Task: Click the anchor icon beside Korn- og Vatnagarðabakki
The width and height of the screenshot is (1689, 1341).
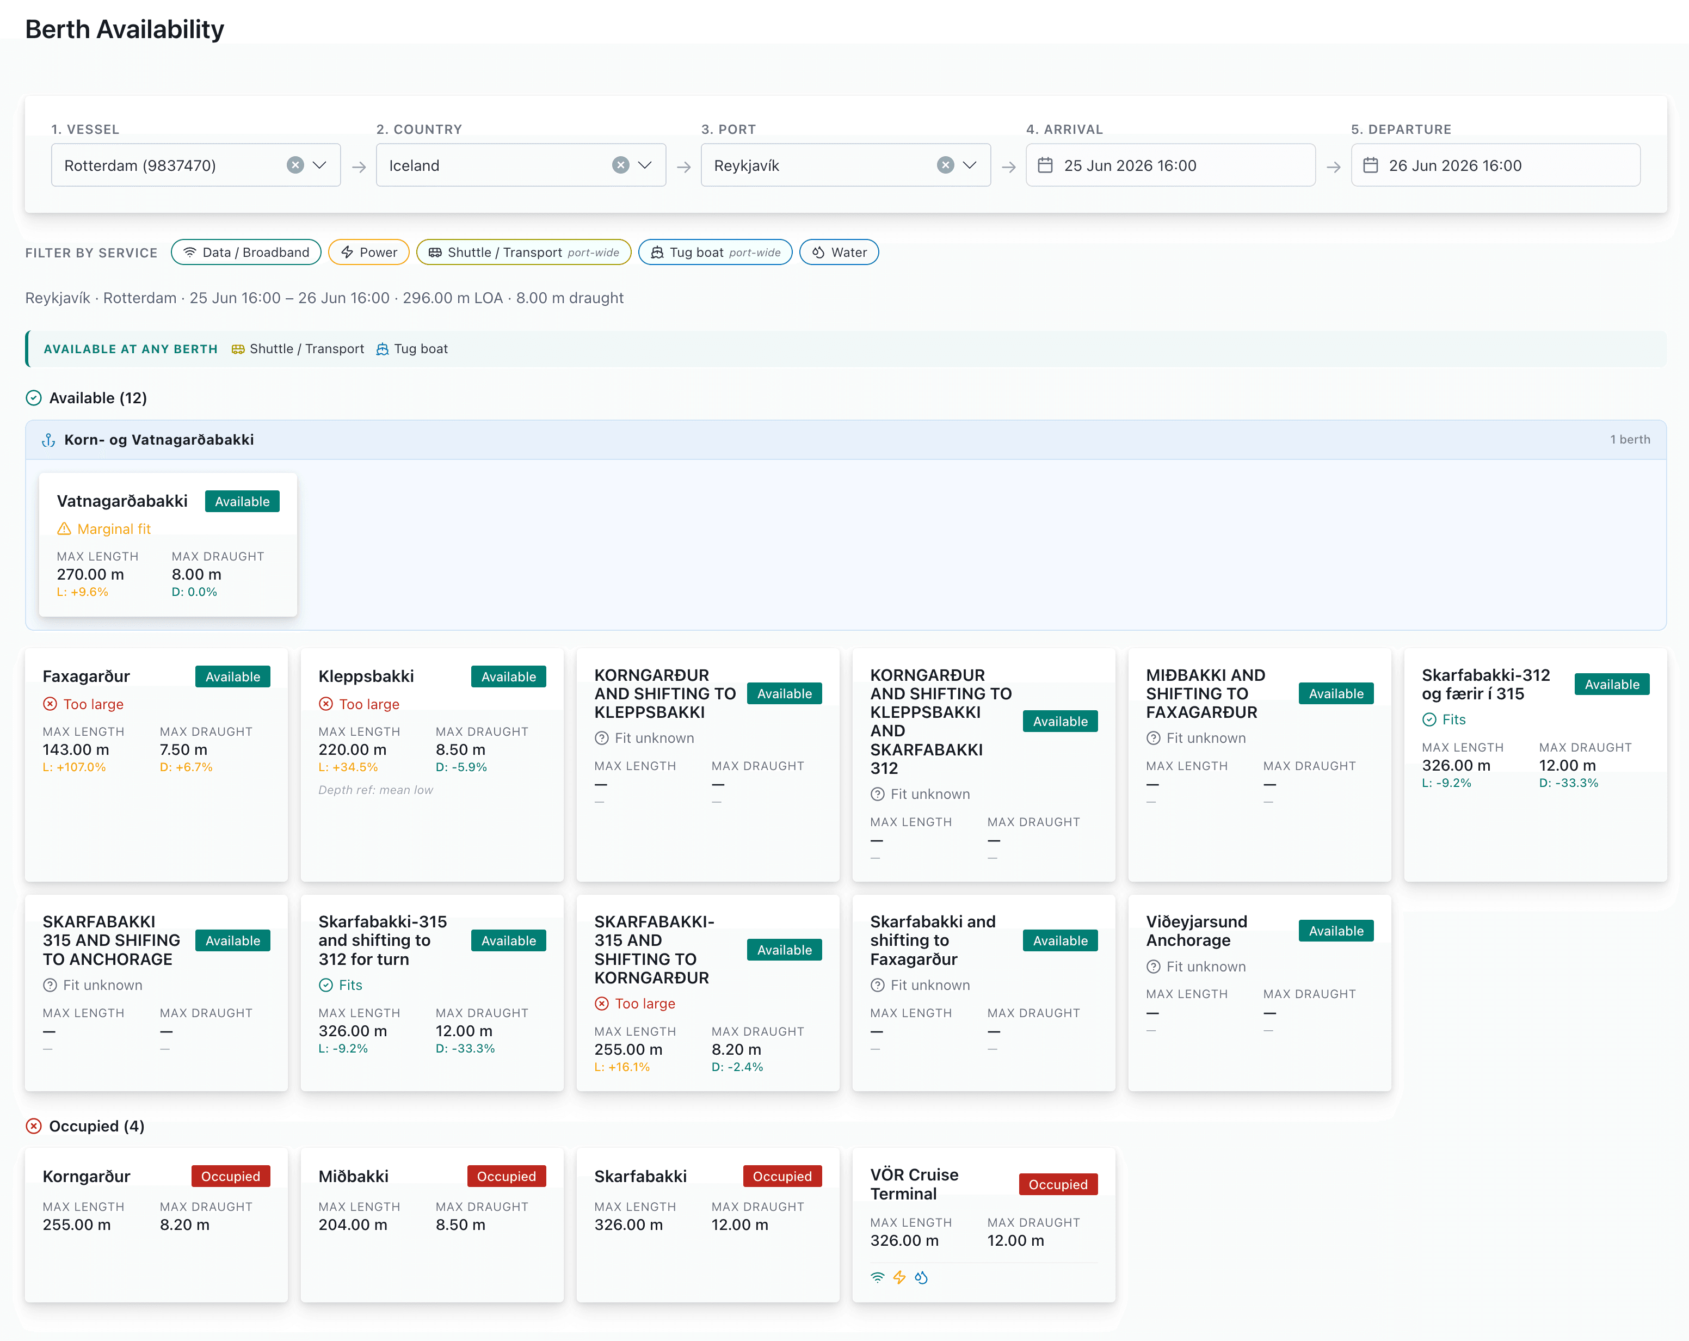Action: (x=48, y=440)
